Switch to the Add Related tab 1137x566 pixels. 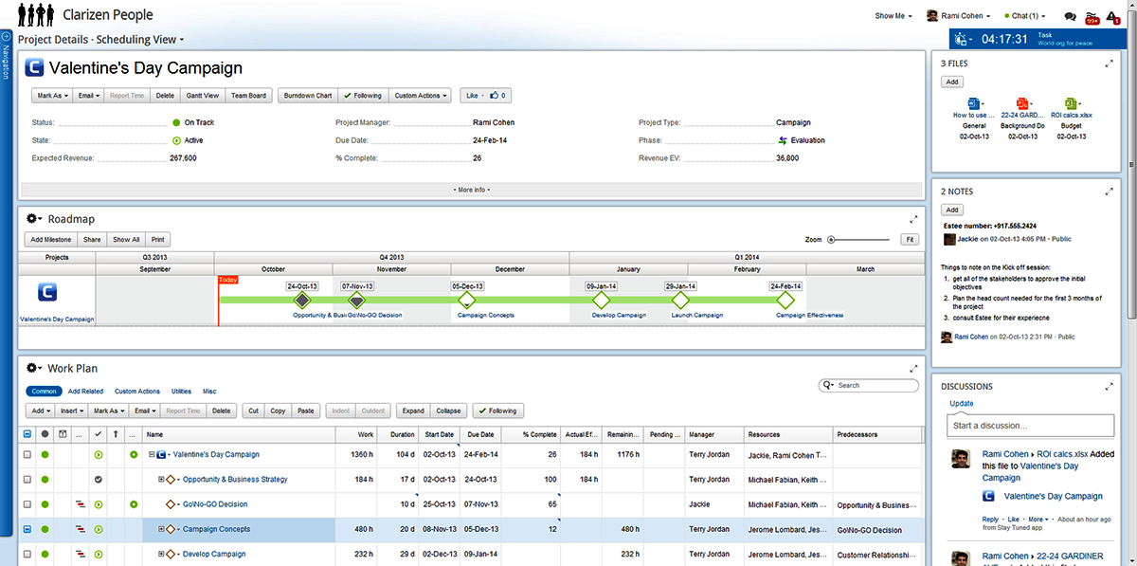(x=85, y=391)
